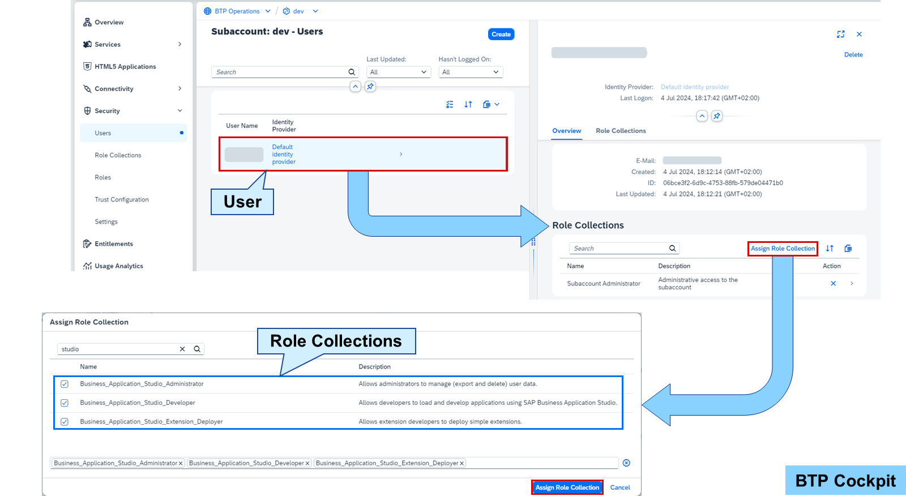Uncheck Business_Application_Studio_Developer checkbox
The width and height of the screenshot is (906, 496).
pyautogui.click(x=65, y=403)
